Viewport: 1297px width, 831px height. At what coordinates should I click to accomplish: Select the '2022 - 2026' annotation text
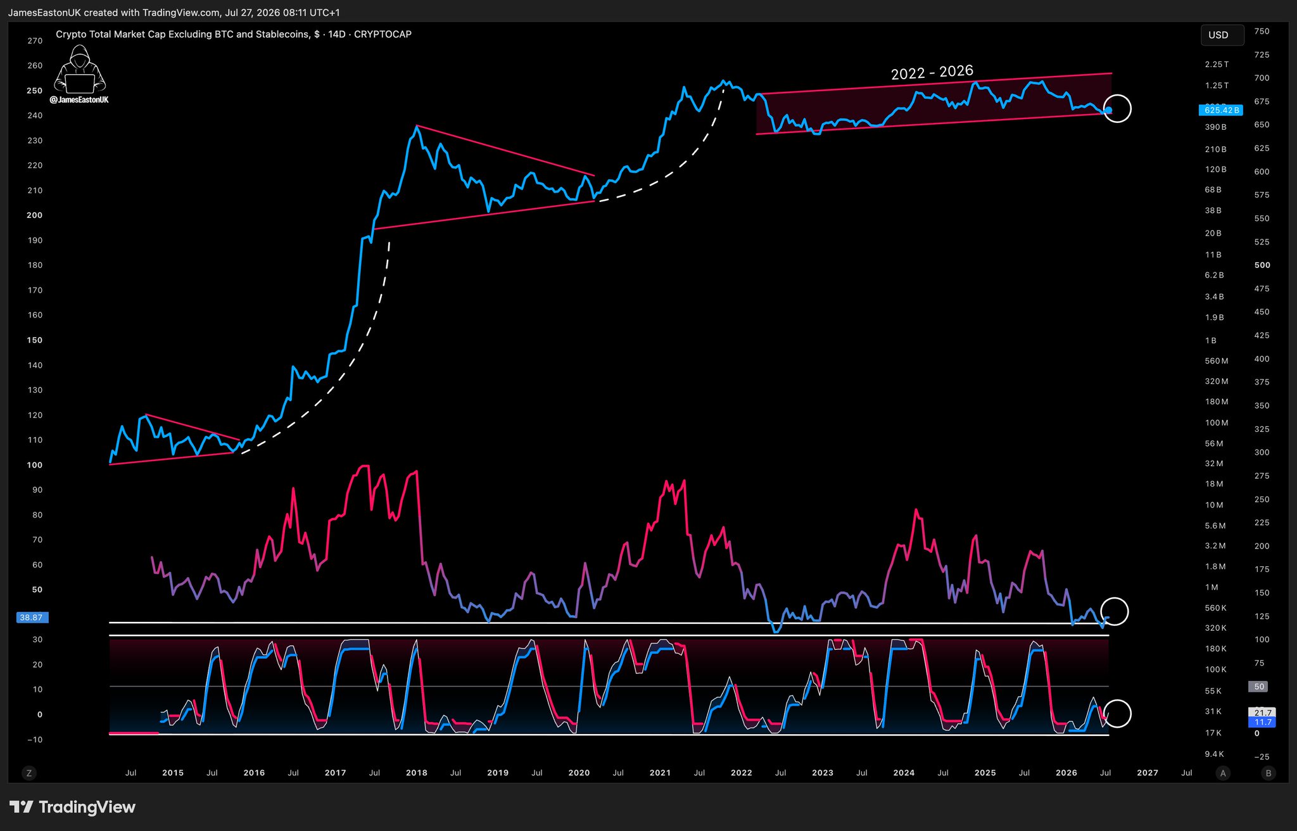932,72
